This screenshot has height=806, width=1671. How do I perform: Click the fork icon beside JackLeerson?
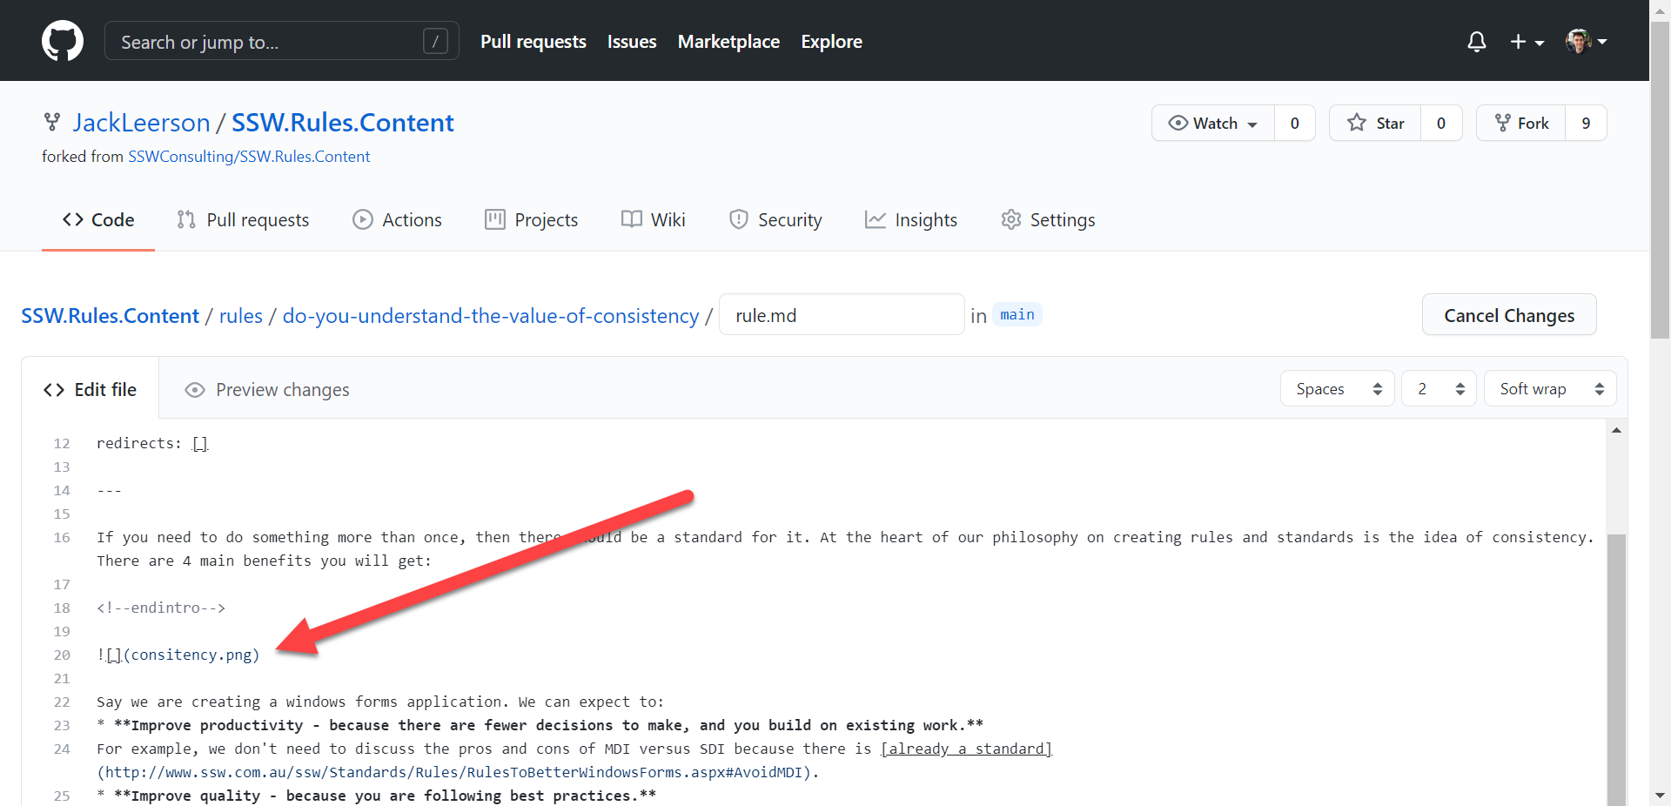[x=52, y=122]
